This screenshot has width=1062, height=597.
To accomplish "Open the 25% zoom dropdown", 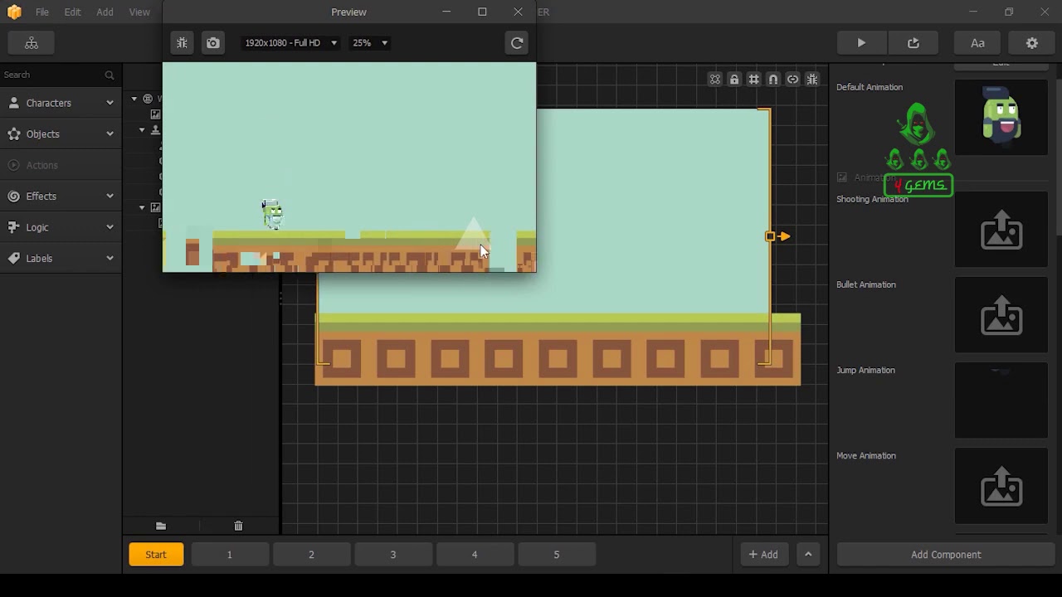I will point(369,43).
